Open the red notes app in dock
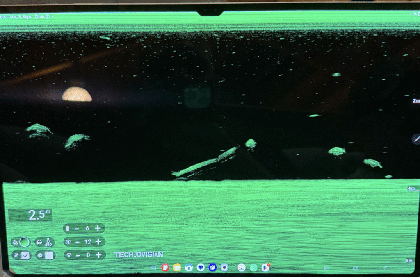This screenshot has width=420, height=277. click(x=165, y=267)
